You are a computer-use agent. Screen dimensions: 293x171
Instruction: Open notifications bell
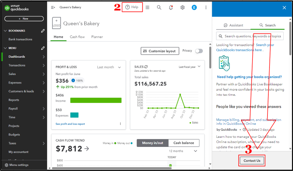coord(171,7)
